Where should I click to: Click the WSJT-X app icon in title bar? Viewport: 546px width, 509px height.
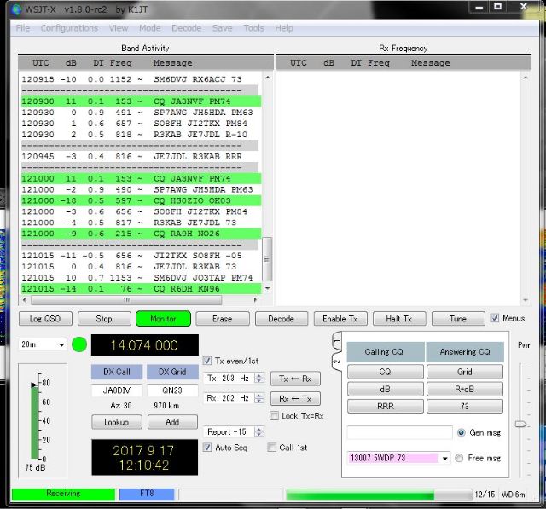tap(15, 9)
